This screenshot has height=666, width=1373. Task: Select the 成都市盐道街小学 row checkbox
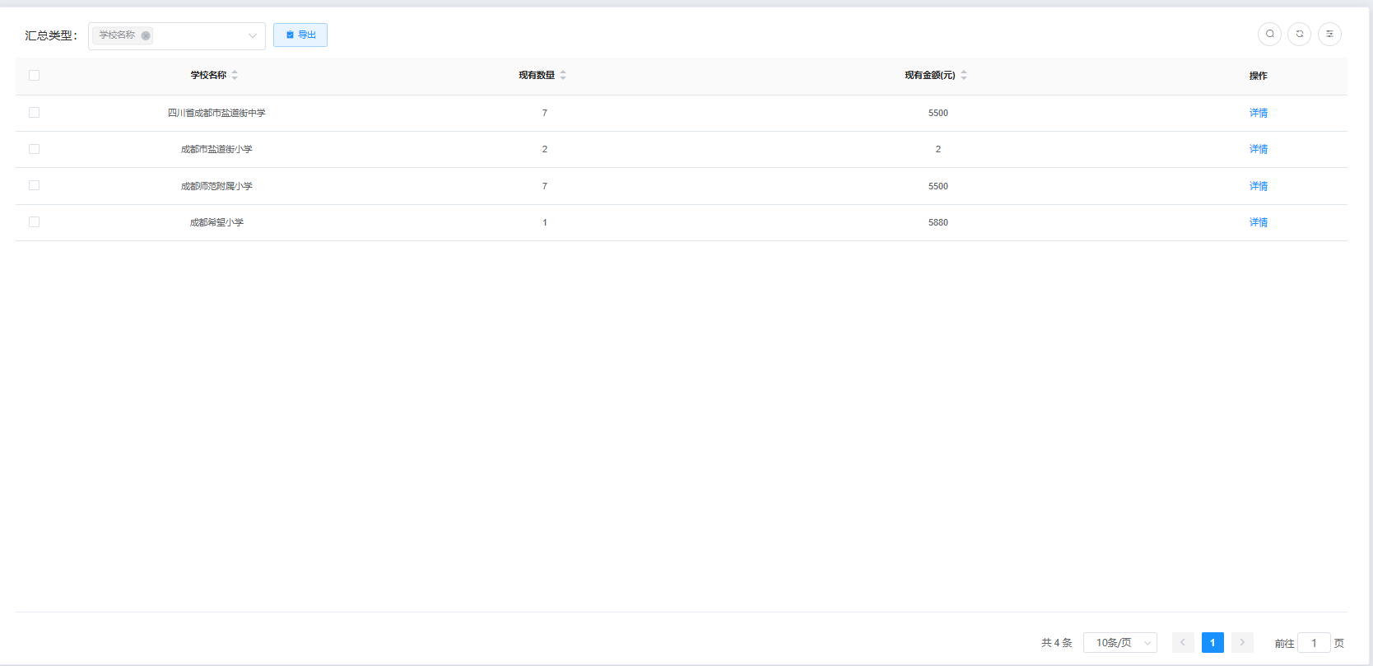(34, 149)
